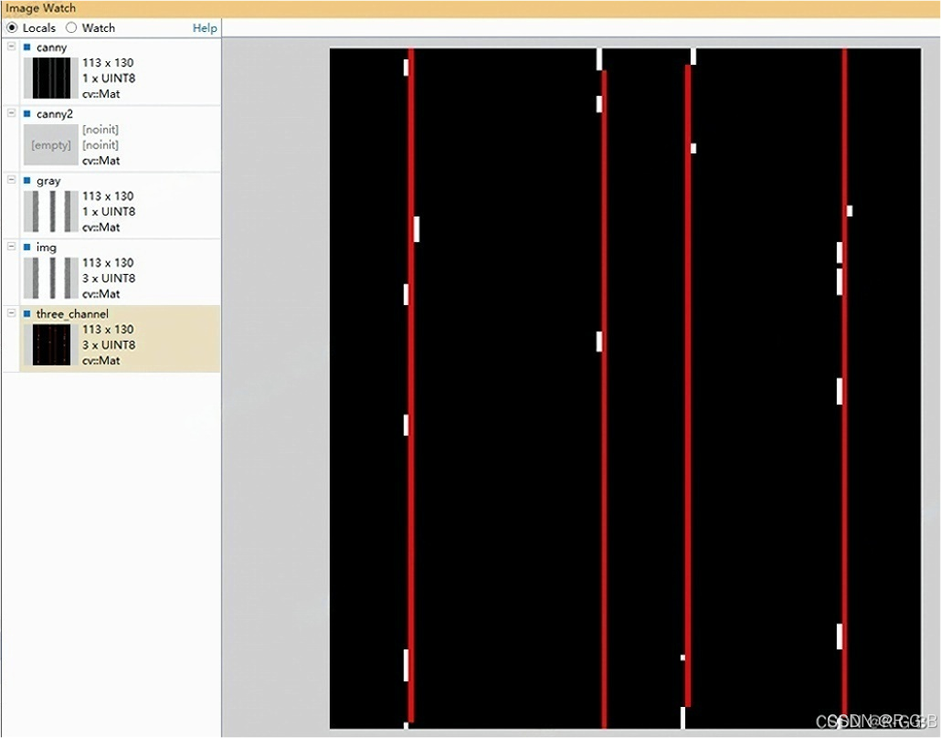The height and width of the screenshot is (738, 941).
Task: Click "1 x UINT8" under gray
Action: tap(109, 211)
